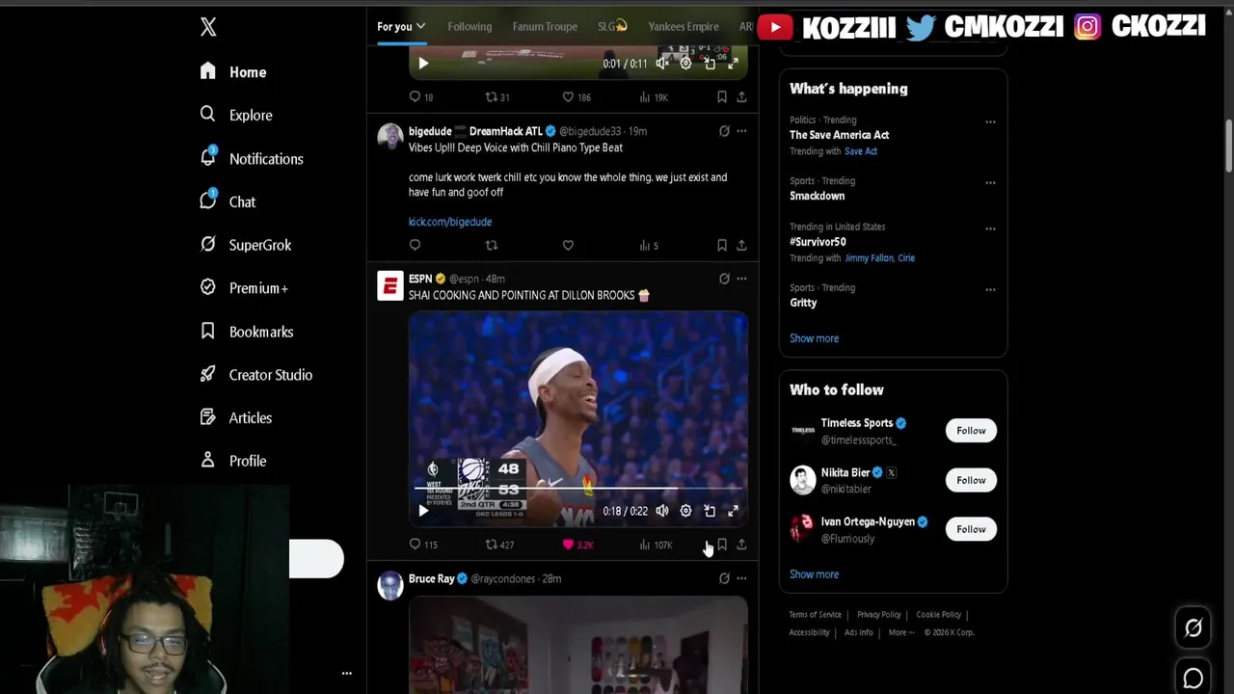Enable picture-in-picture on ESPN video

[x=710, y=511]
